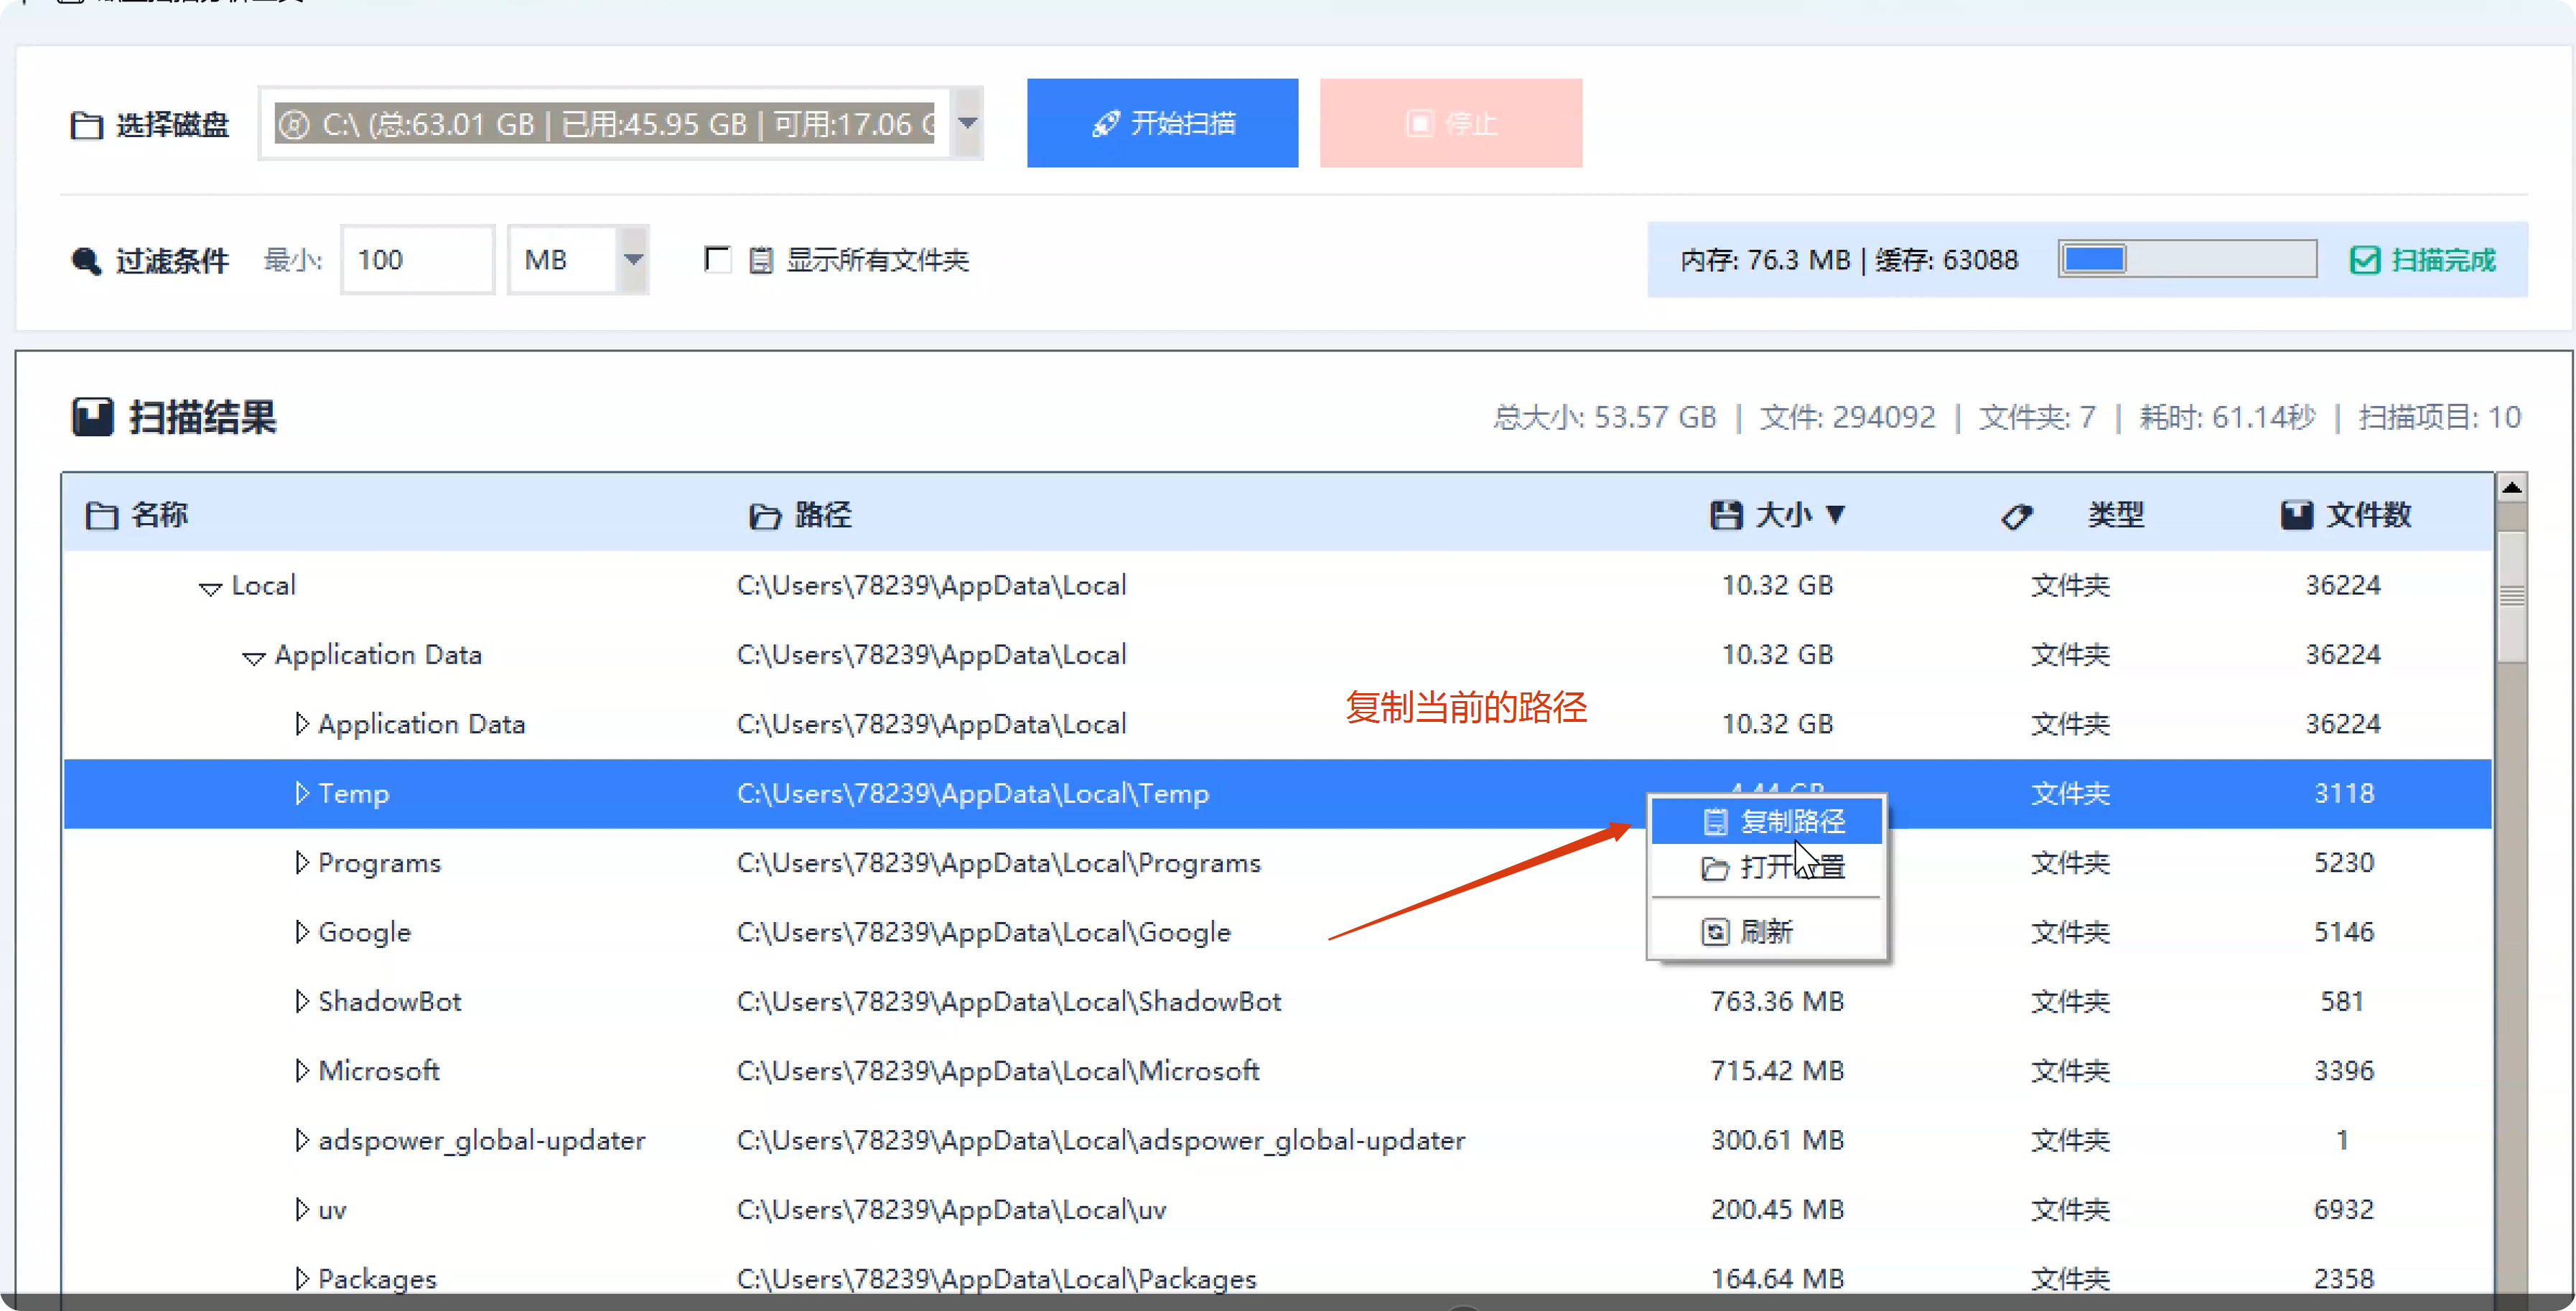
Task: Click the folder icon in Name column header
Action: tap(101, 516)
